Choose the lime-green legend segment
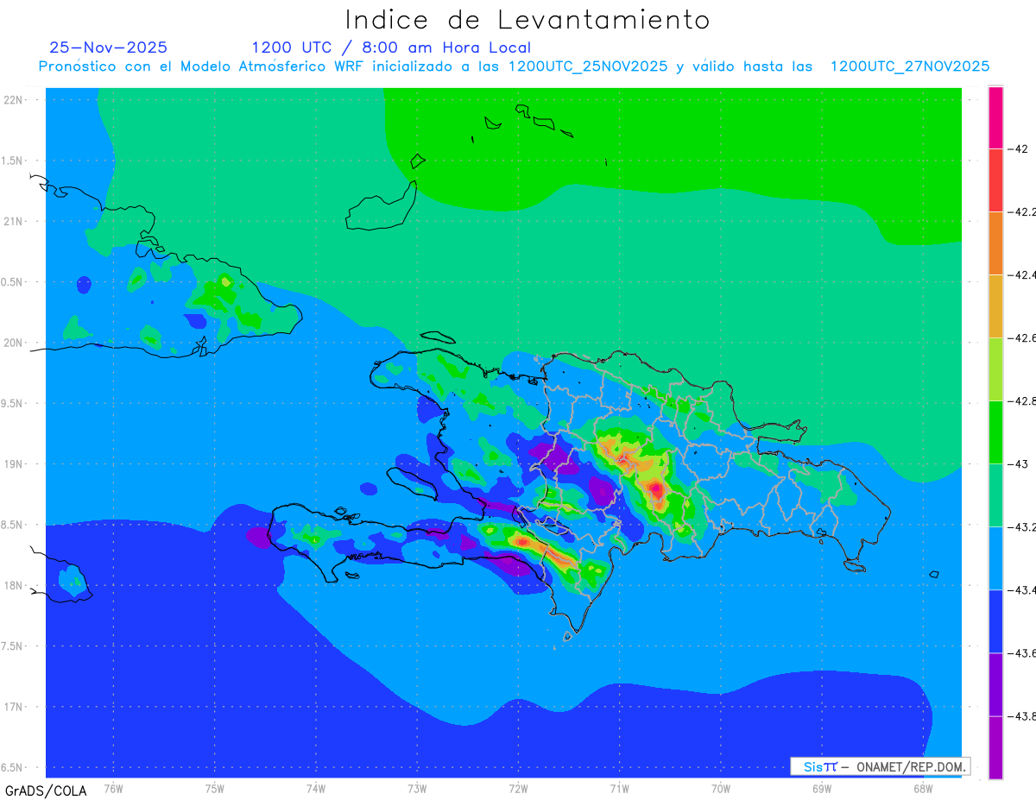 (x=995, y=369)
